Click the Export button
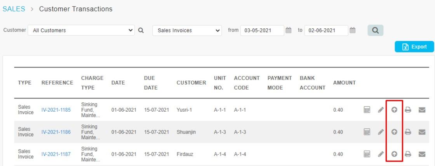 [x=414, y=47]
